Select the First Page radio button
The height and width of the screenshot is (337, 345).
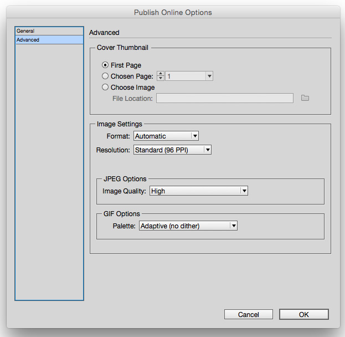[105, 65]
